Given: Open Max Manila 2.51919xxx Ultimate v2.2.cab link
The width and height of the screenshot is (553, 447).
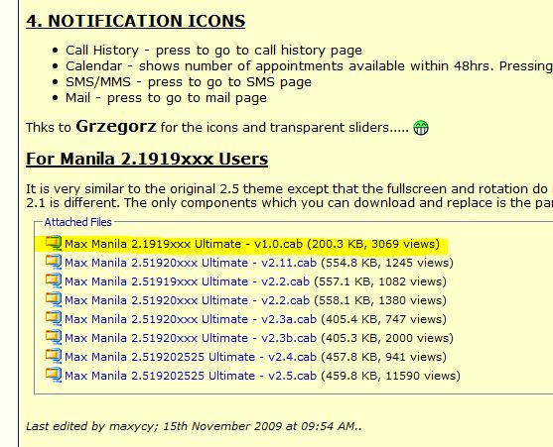Looking at the screenshot, I should click(x=187, y=281).
